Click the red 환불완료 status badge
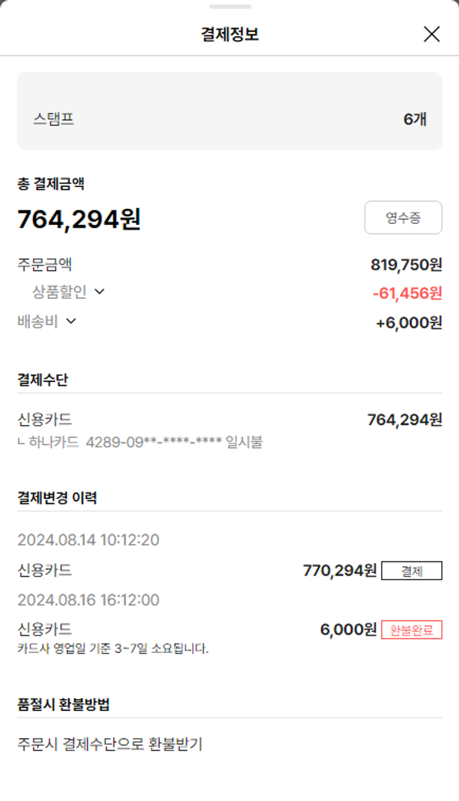This screenshot has height=801, width=459. [411, 630]
